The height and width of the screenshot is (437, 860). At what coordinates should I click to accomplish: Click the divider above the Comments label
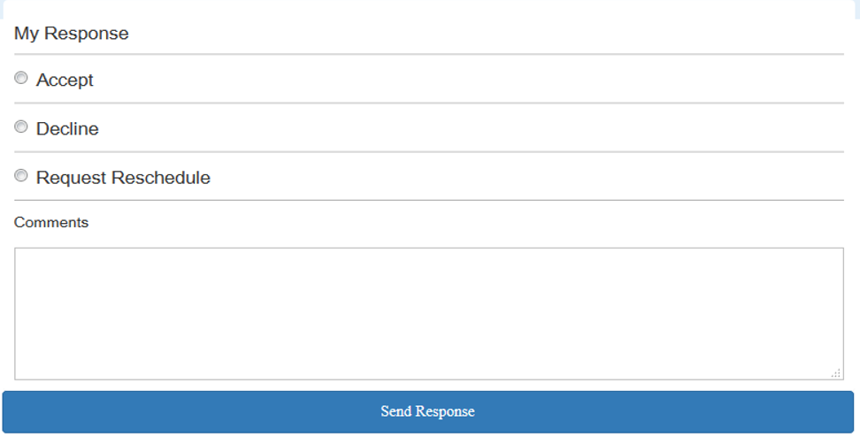pyautogui.click(x=428, y=201)
